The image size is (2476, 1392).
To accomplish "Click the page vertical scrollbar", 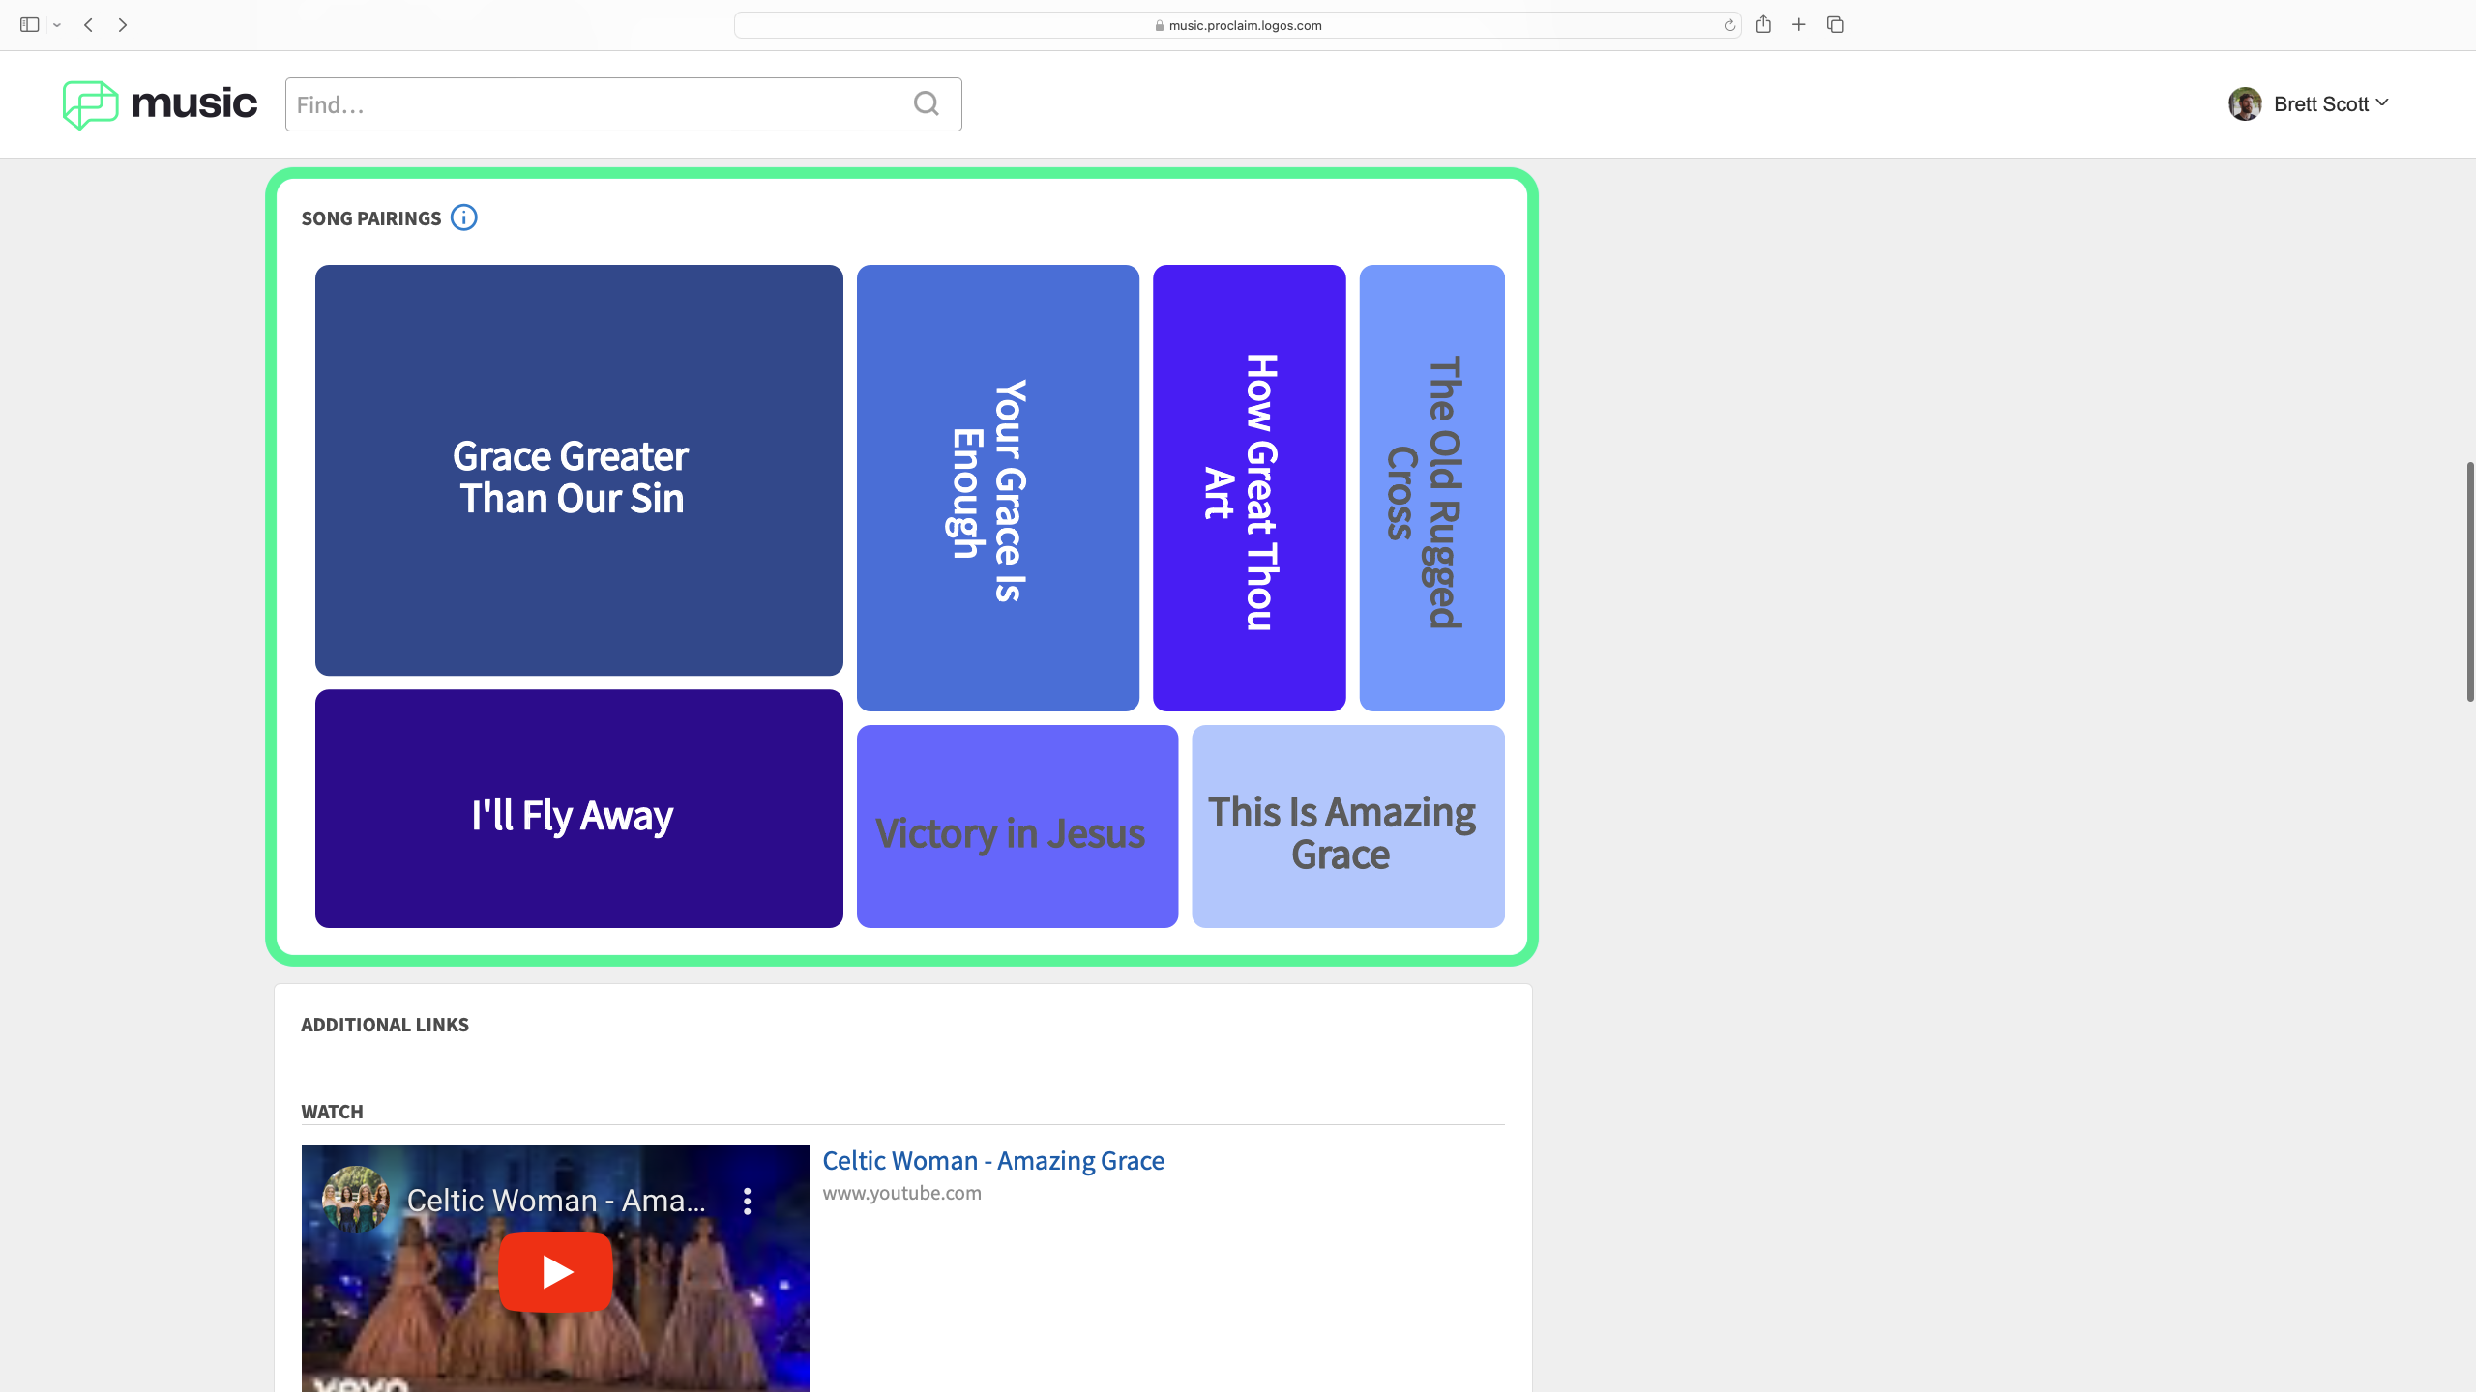I will 2469,580.
